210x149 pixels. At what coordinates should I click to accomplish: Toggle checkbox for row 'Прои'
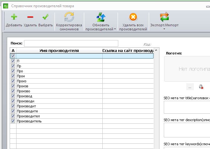[x=13, y=76]
